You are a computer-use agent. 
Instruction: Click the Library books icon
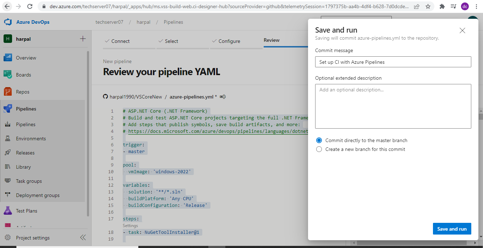pos(8,167)
